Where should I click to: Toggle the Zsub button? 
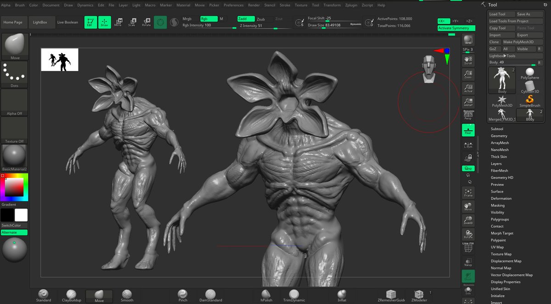click(263, 19)
